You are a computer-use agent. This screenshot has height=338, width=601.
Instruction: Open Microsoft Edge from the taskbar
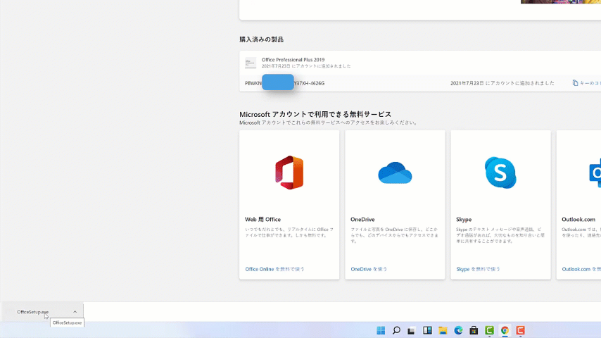[x=458, y=330]
